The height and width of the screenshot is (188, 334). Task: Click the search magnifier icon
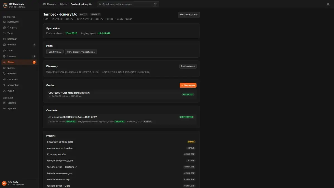coord(100,4)
